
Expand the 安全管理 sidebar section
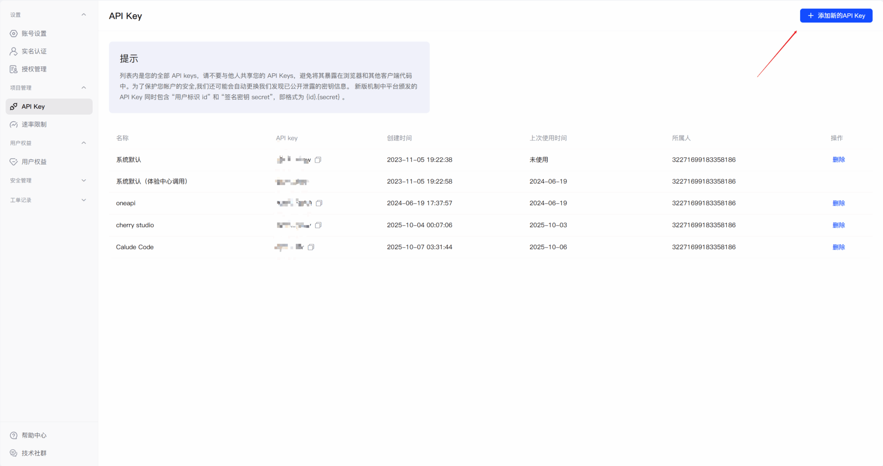[x=84, y=180]
